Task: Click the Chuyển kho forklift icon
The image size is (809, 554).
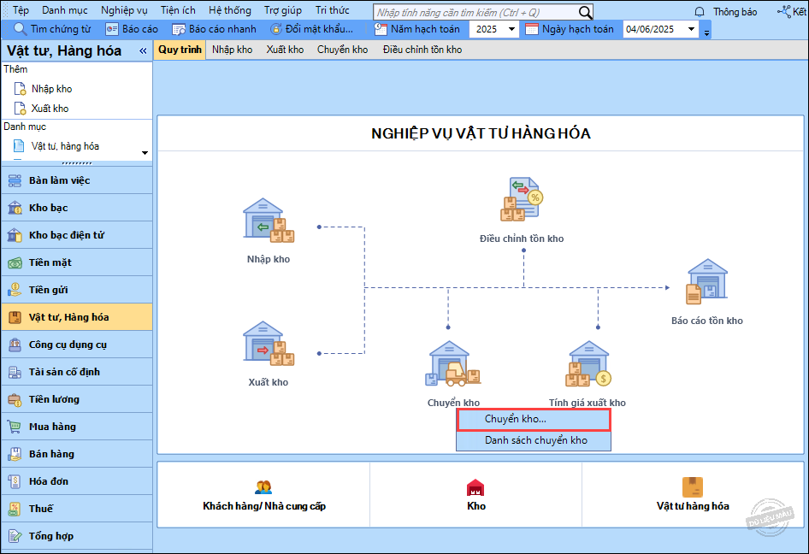Action: click(x=453, y=363)
